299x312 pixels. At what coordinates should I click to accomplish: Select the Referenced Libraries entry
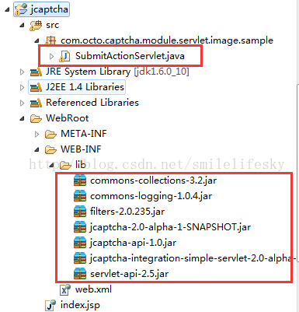[x=92, y=103]
